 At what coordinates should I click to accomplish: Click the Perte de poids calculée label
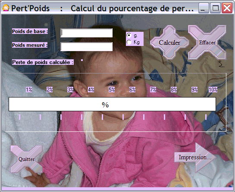coord(43,62)
